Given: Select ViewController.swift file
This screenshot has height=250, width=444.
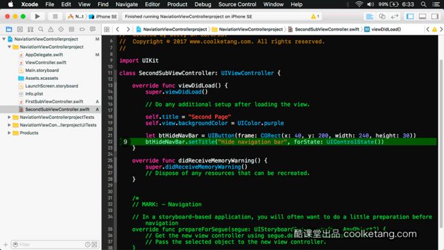Looking at the screenshot, I should point(46,62).
